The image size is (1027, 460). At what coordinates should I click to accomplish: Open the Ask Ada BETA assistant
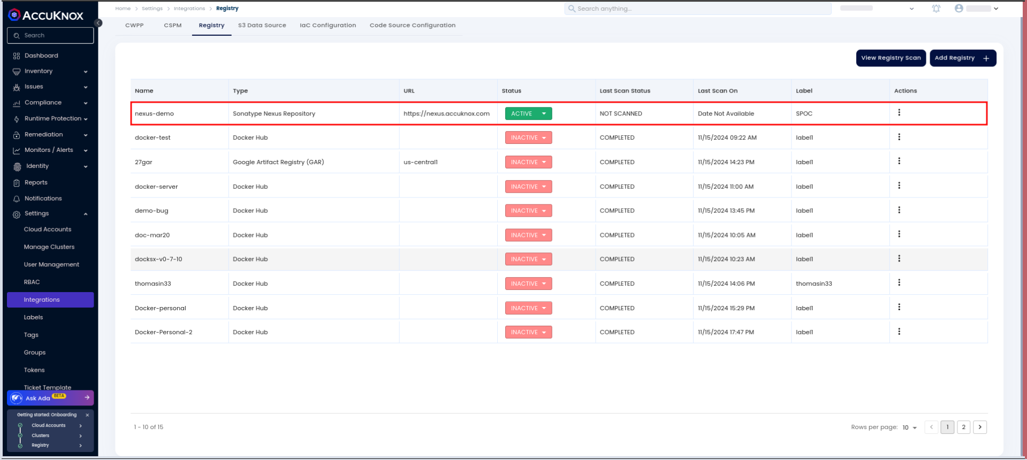point(50,398)
